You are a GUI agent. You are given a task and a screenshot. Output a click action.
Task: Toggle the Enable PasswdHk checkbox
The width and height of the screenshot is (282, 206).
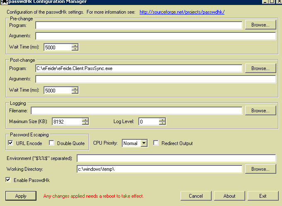coord(8,180)
